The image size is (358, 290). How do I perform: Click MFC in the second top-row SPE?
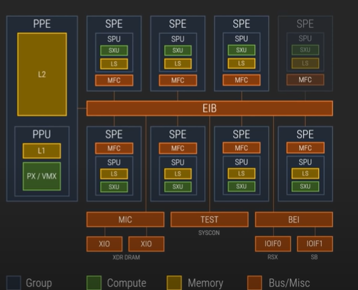click(178, 80)
